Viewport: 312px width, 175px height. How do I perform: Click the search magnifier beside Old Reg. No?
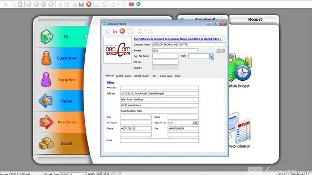point(211,56)
